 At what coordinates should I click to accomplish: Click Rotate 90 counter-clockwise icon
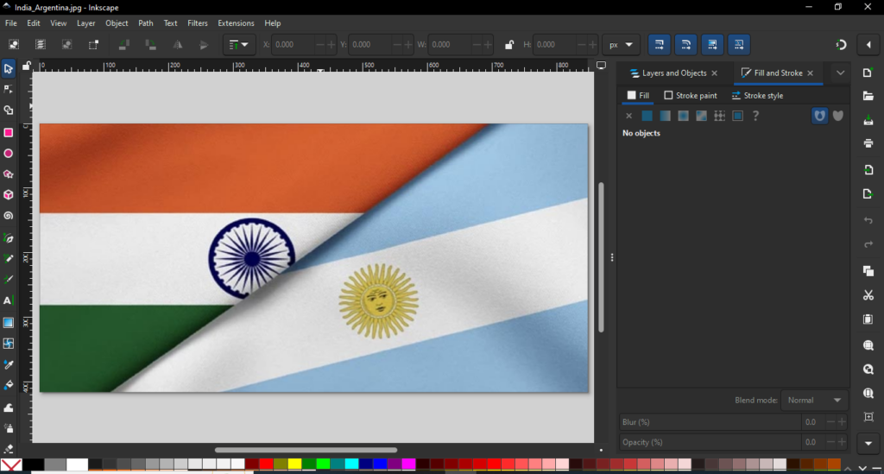[x=124, y=45]
